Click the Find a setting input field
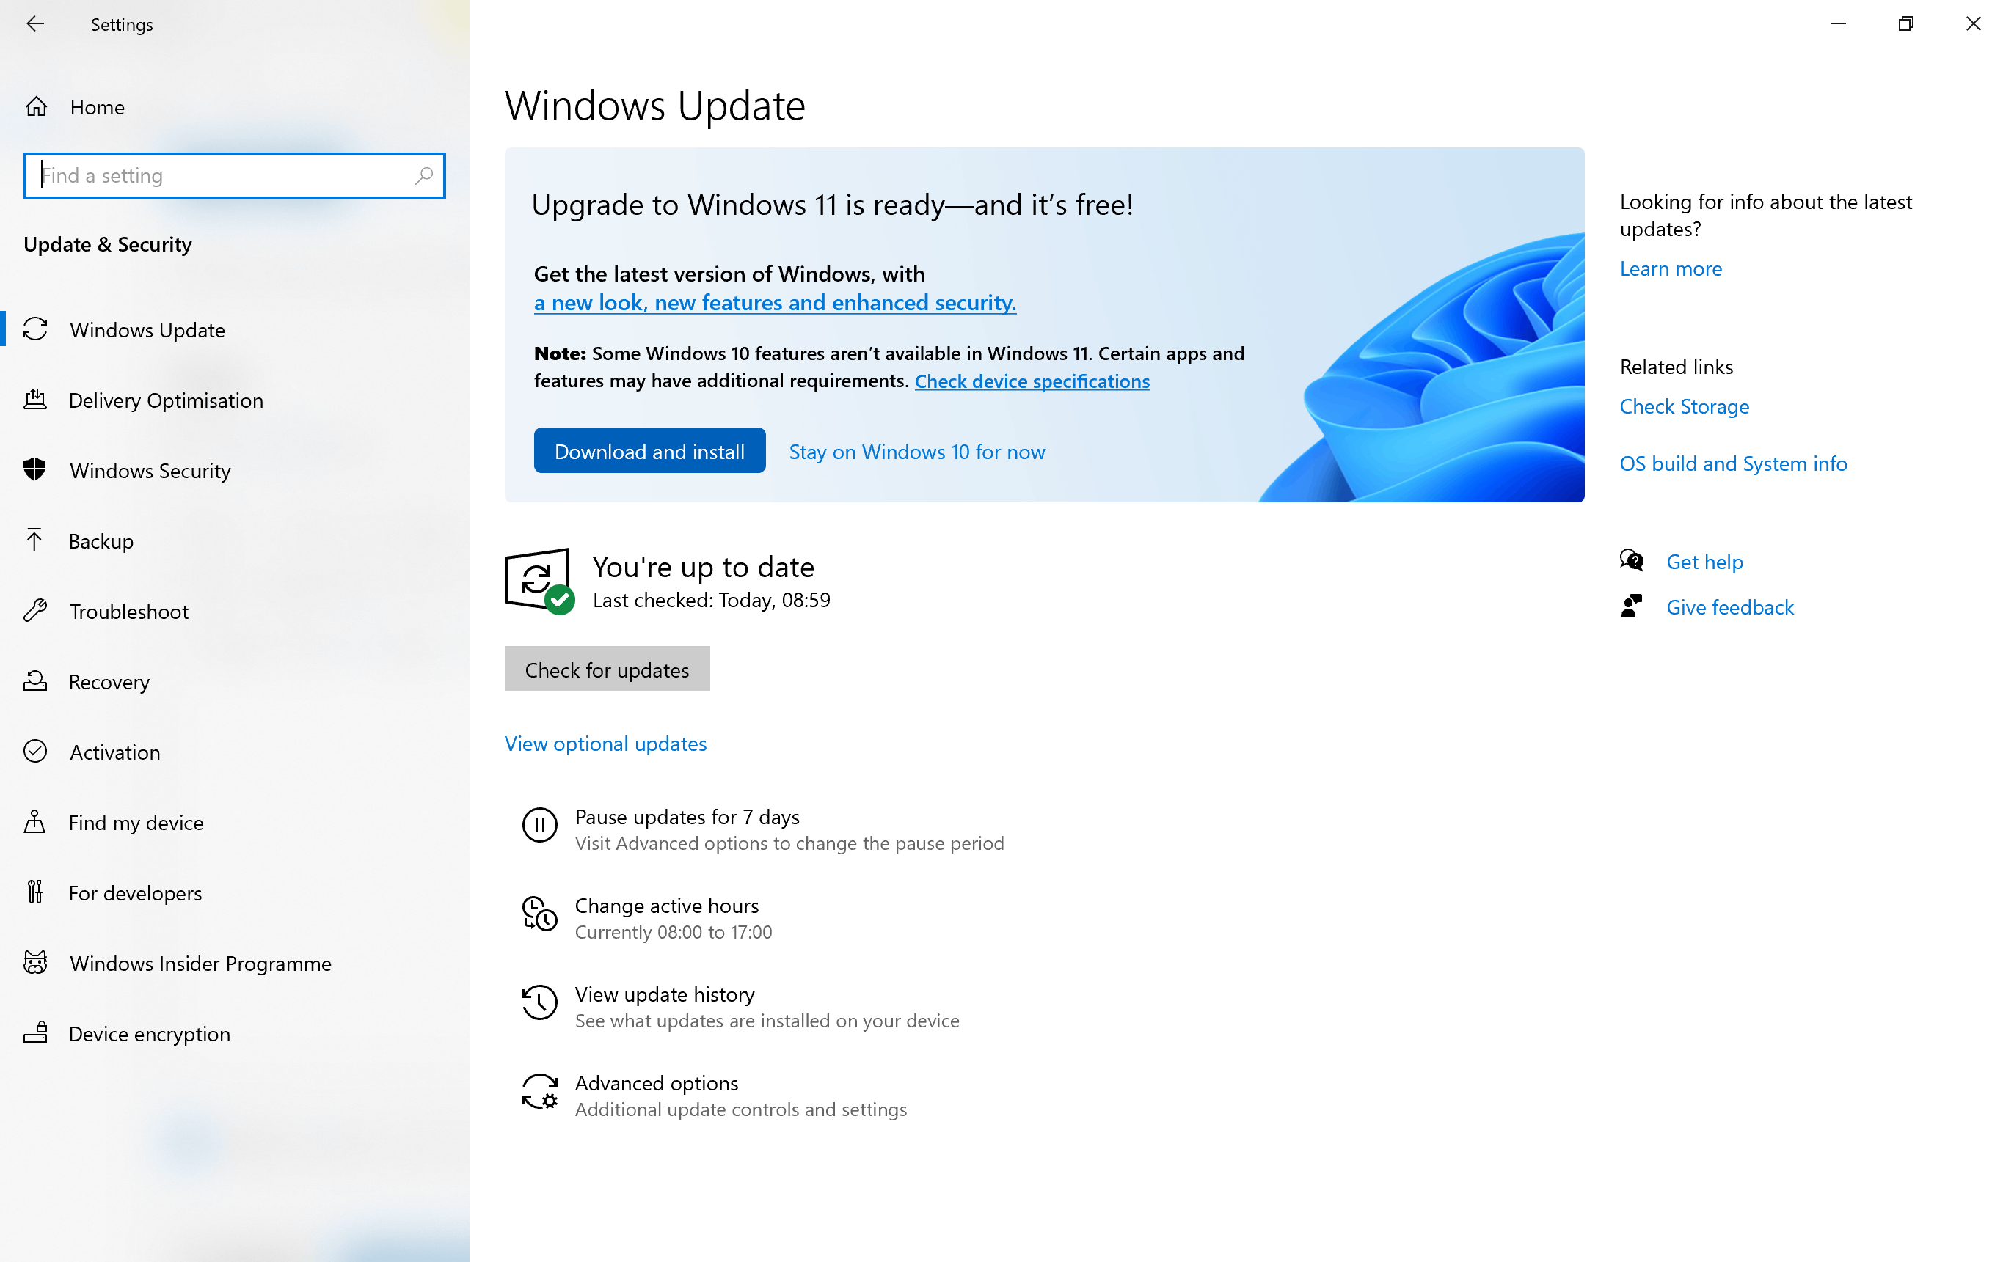Image resolution: width=1992 pixels, height=1262 pixels. click(x=237, y=174)
